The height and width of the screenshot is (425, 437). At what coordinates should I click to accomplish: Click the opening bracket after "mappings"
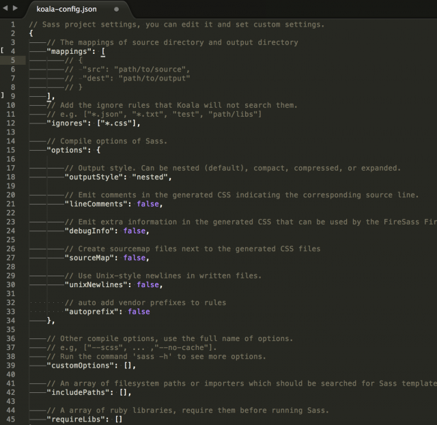104,51
